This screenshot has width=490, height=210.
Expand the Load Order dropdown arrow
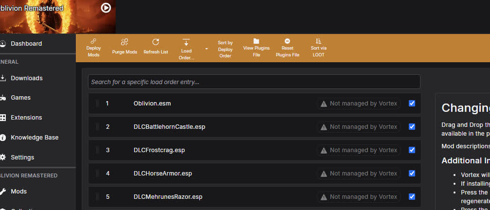click(206, 49)
